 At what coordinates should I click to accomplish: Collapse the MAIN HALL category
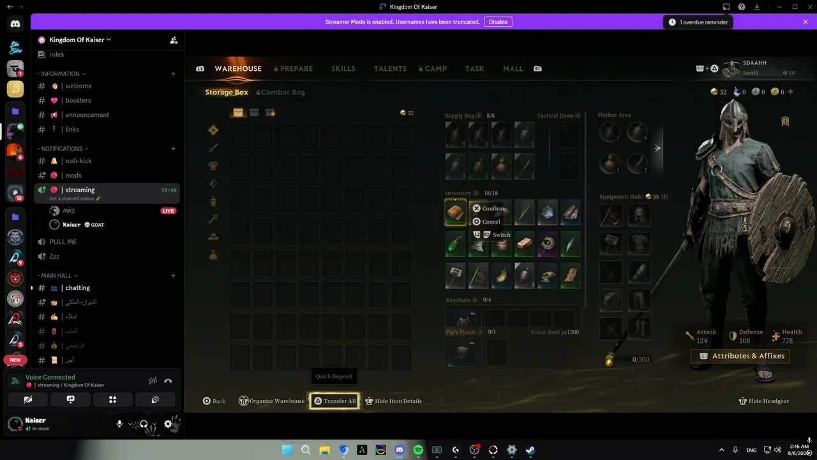58,275
